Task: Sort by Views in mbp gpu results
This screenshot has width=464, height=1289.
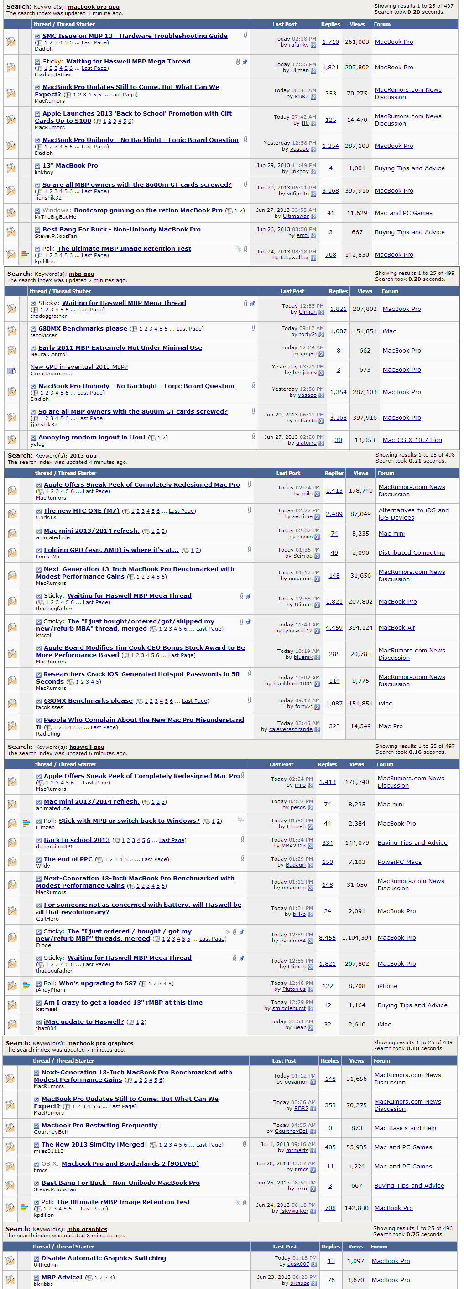Action: [x=365, y=291]
